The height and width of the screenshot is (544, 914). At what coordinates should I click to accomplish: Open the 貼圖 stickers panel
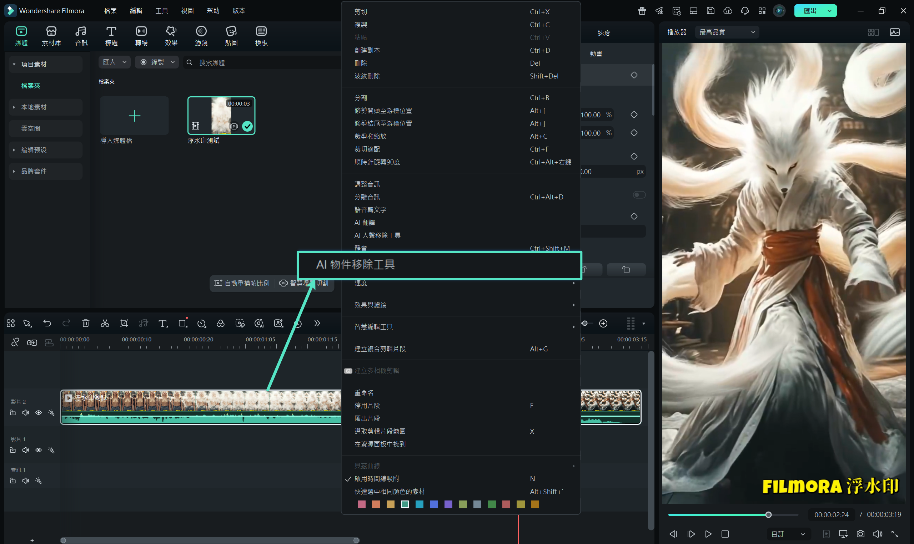coord(231,36)
